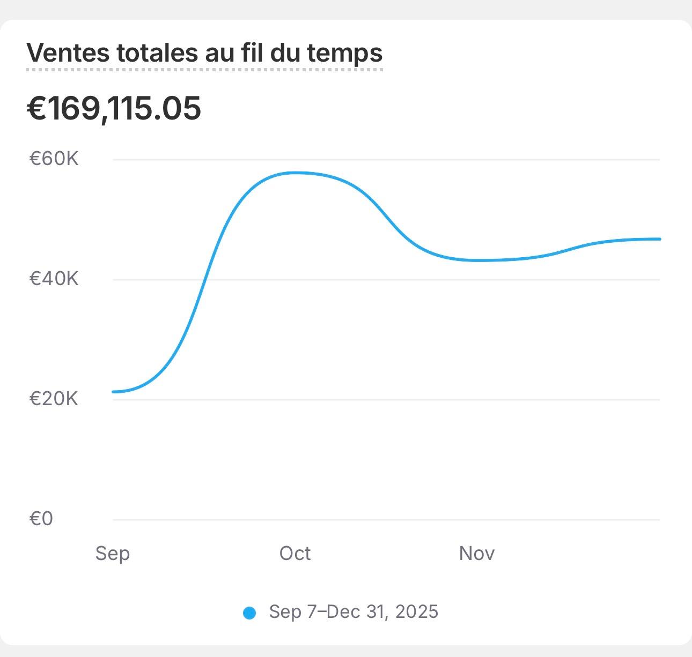This screenshot has width=692, height=657.
Task: Click the Nov x-axis label
Action: (x=477, y=553)
